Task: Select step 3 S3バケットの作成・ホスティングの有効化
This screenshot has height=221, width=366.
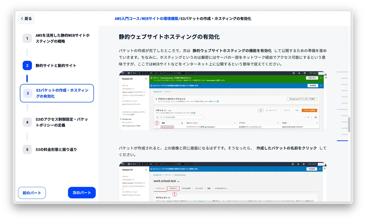Action: 57,93
